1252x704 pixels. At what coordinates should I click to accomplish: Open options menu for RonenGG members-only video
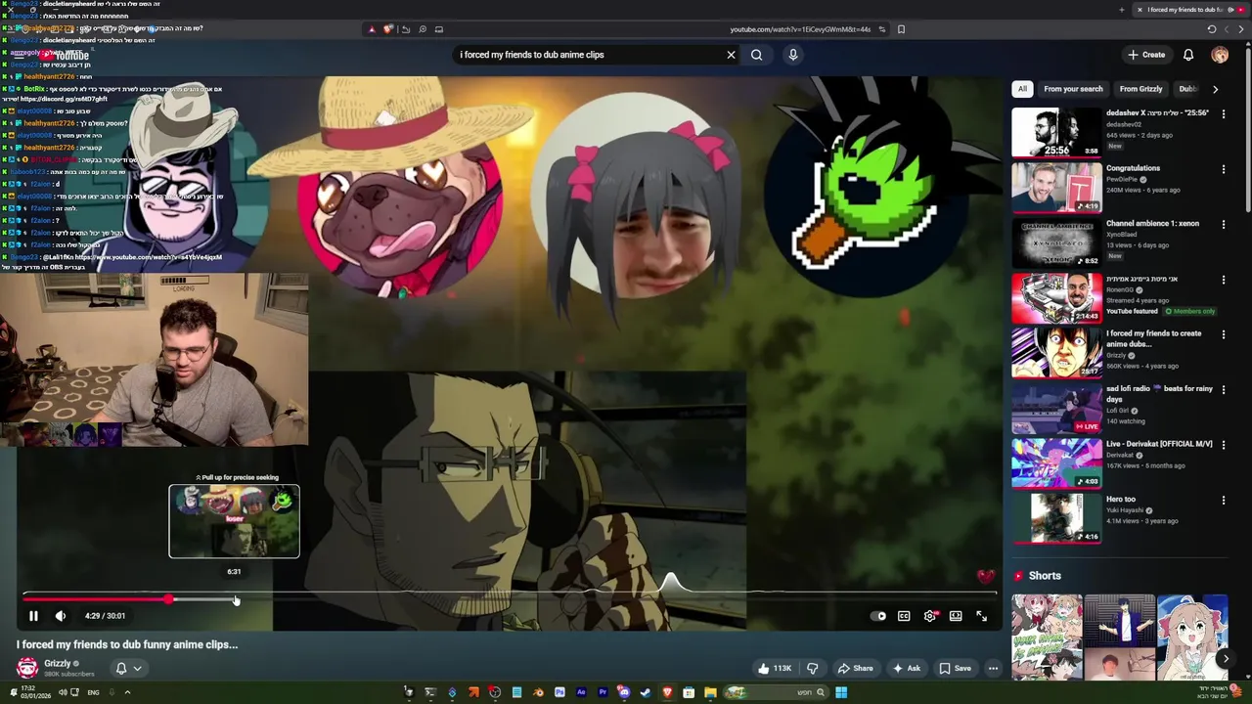(x=1223, y=280)
